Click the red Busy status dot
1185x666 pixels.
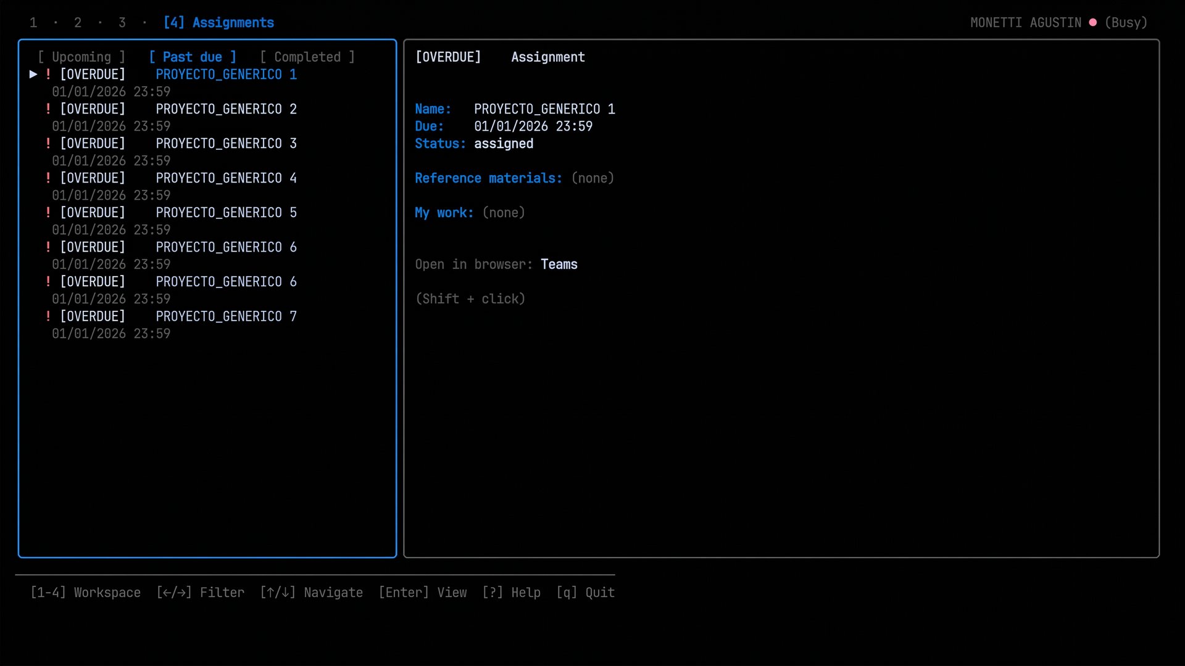coord(1093,22)
